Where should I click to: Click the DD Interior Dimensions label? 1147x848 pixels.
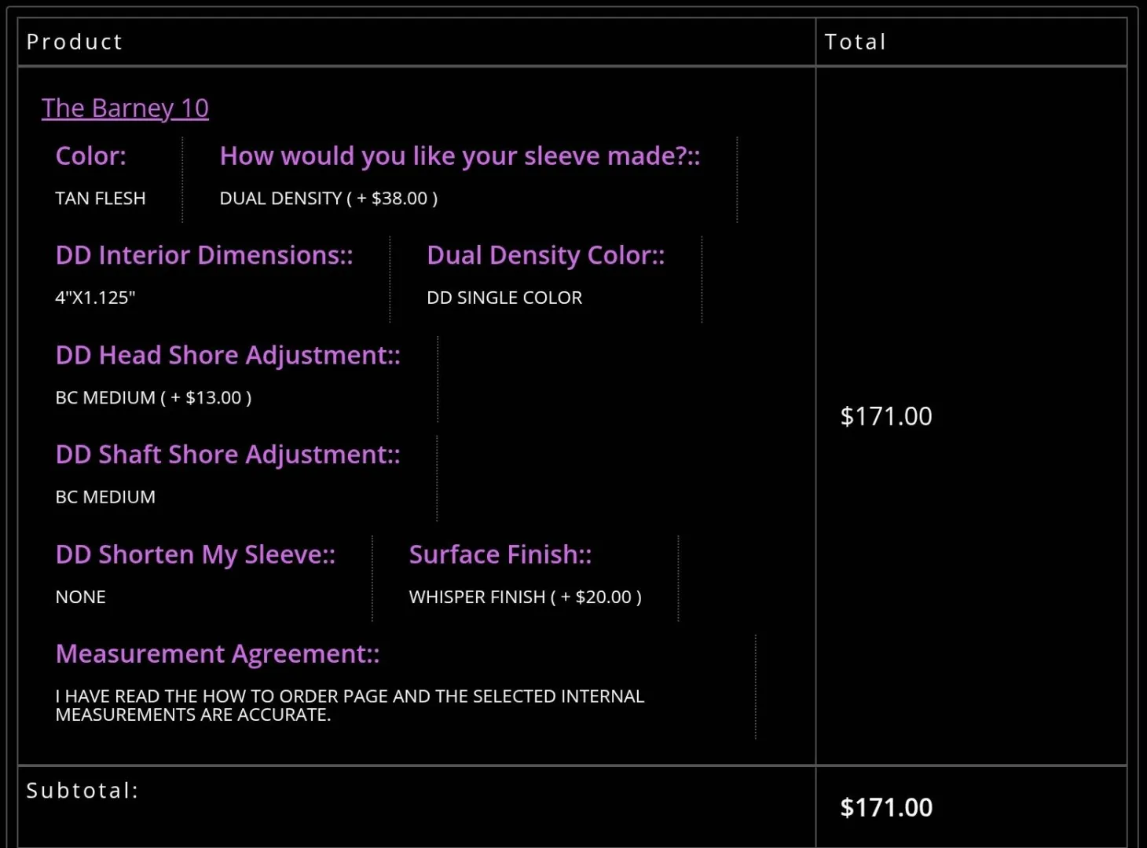tap(204, 255)
